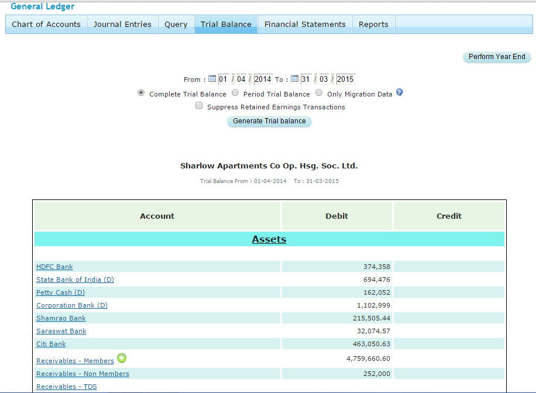
Task: Click the debit value 215,505.44
Action: (x=372, y=318)
